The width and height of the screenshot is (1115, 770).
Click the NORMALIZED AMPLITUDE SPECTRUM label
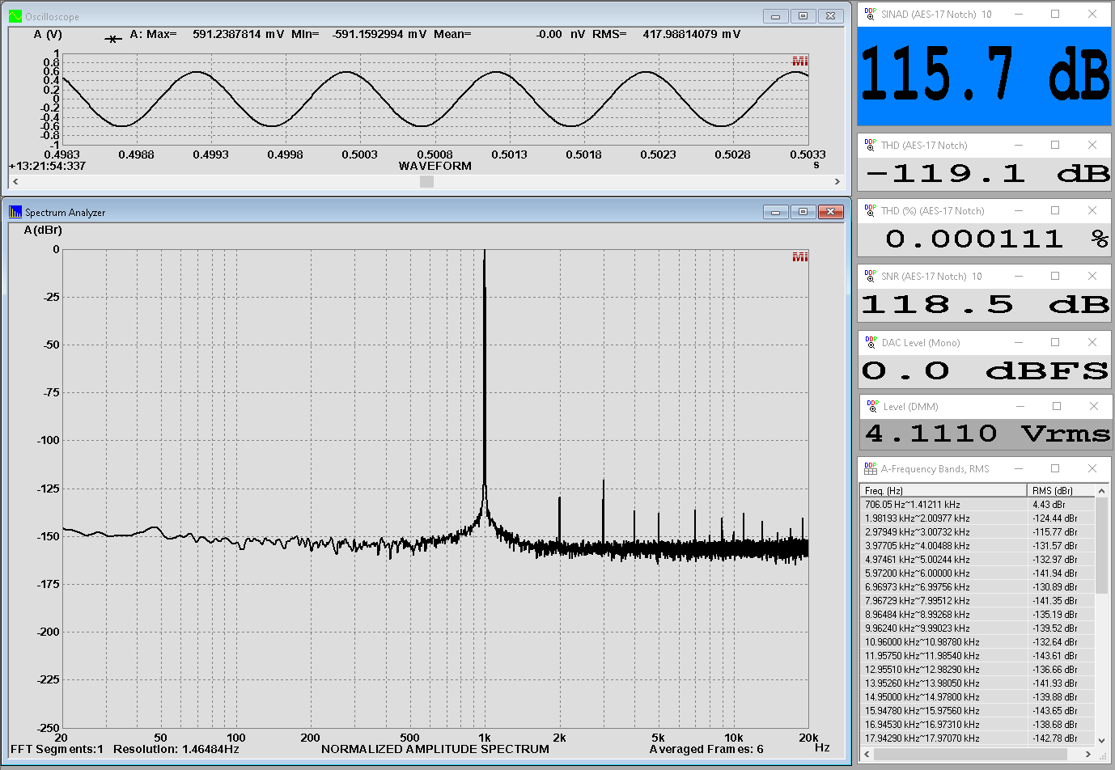[435, 749]
